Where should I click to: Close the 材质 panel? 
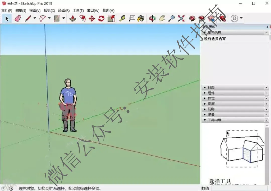tap(266, 88)
